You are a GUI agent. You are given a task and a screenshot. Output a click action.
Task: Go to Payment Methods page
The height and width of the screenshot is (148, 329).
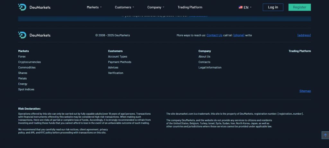pyautogui.click(x=120, y=62)
